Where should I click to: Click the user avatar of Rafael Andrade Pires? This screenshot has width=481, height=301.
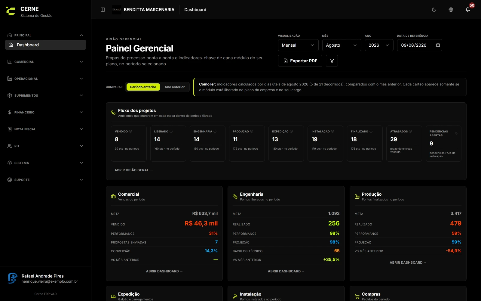point(13,278)
